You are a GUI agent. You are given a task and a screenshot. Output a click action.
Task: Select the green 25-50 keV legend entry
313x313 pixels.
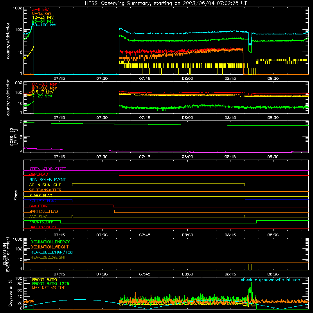pos(43,21)
